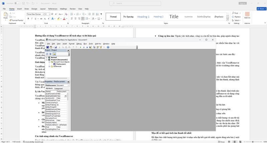Click the red font color button
The width and height of the screenshot is (267, 143).
click(x=64, y=19)
